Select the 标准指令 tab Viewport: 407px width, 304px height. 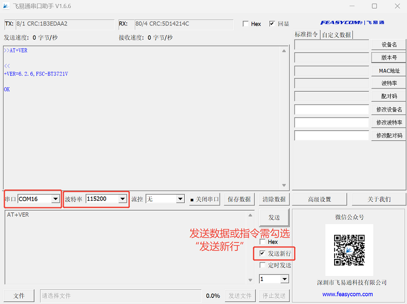tap(307, 34)
